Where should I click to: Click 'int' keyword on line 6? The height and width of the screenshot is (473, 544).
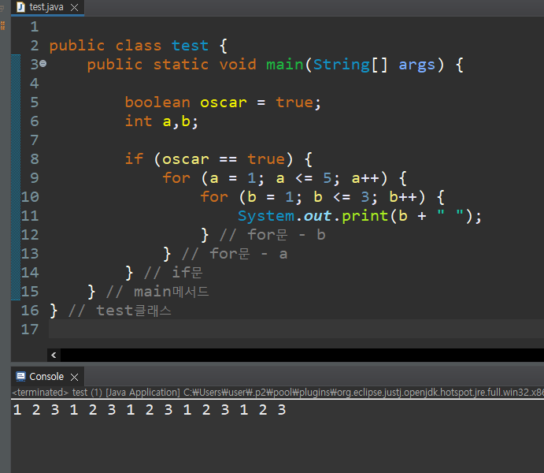point(139,121)
